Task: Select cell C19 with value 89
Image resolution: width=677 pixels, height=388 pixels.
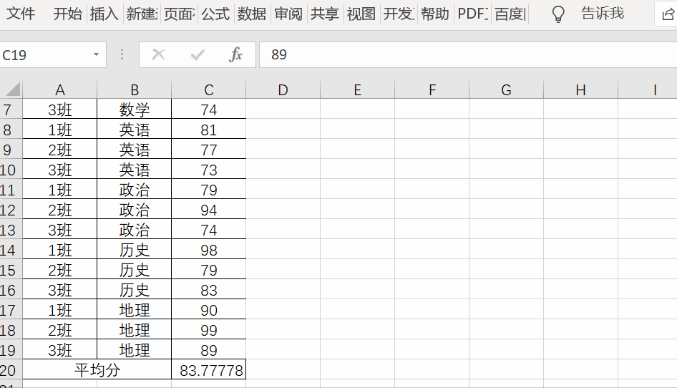Action: tap(209, 350)
